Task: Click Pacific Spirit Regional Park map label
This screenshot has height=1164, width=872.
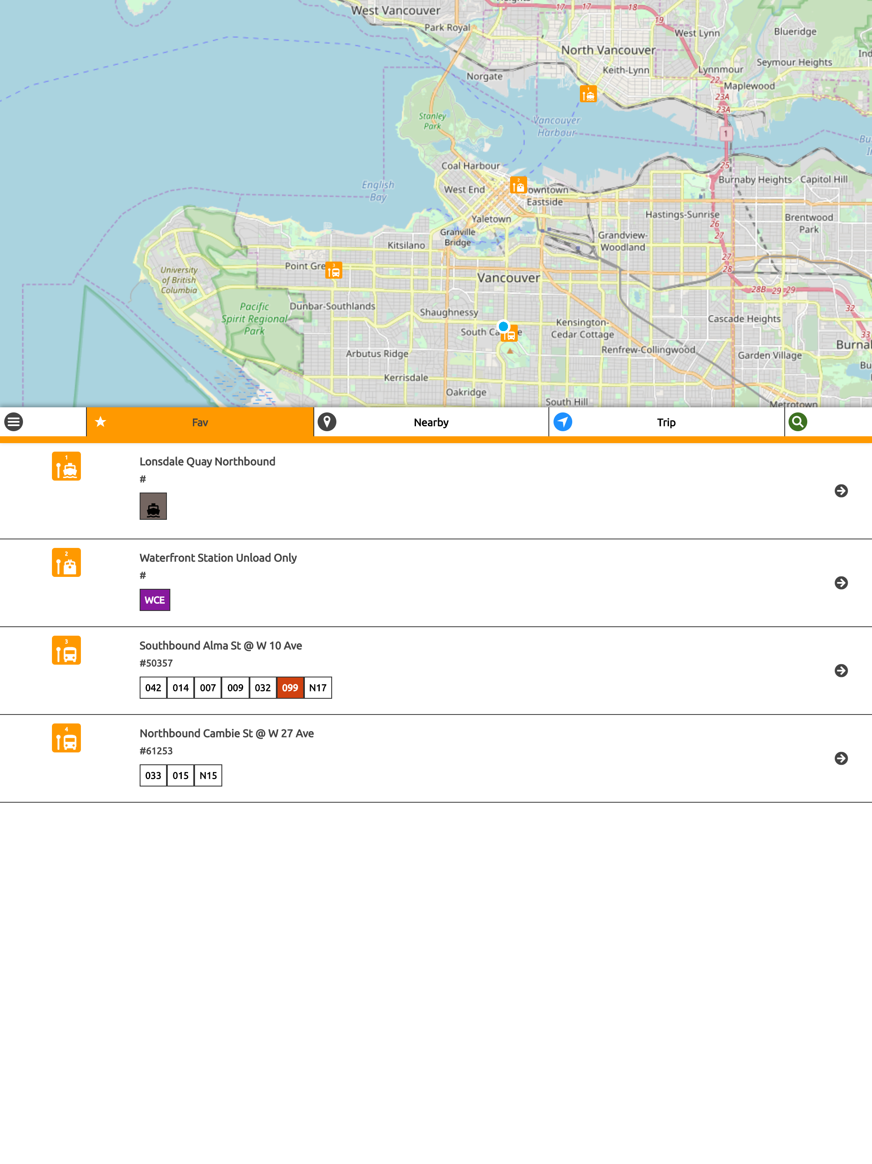Action: 255,318
